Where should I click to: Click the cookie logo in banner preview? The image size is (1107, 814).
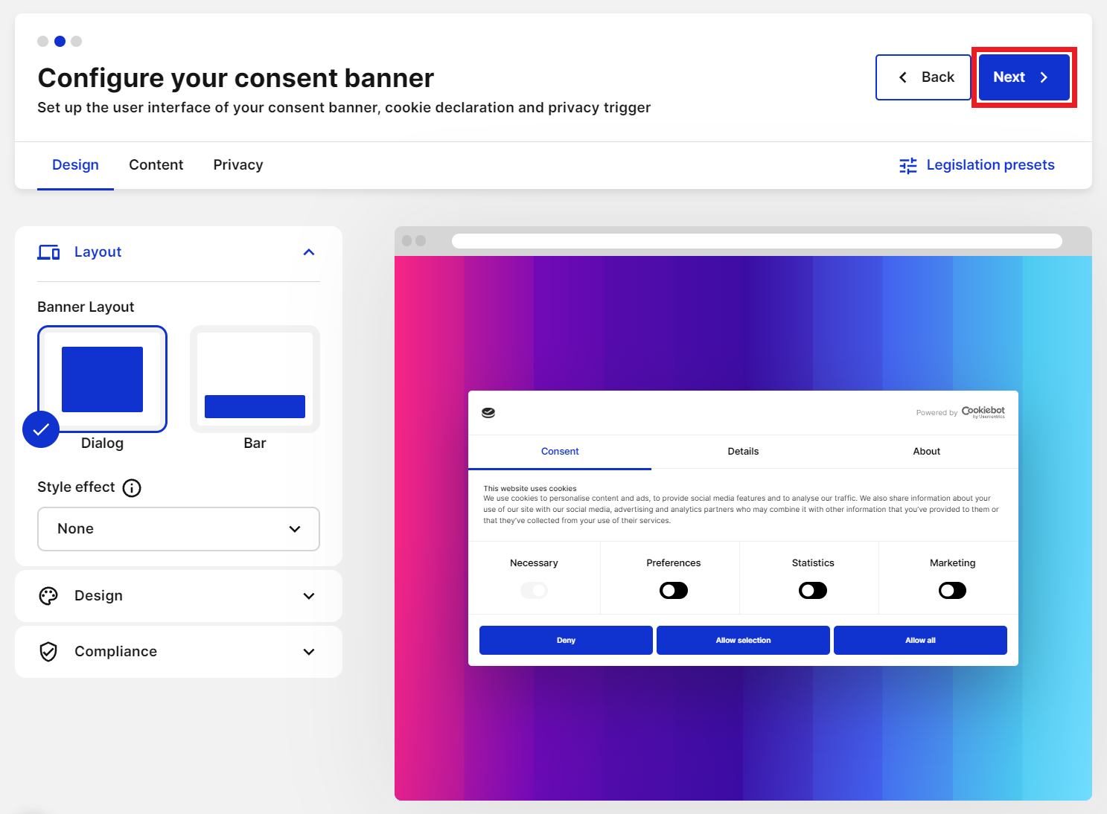point(488,413)
